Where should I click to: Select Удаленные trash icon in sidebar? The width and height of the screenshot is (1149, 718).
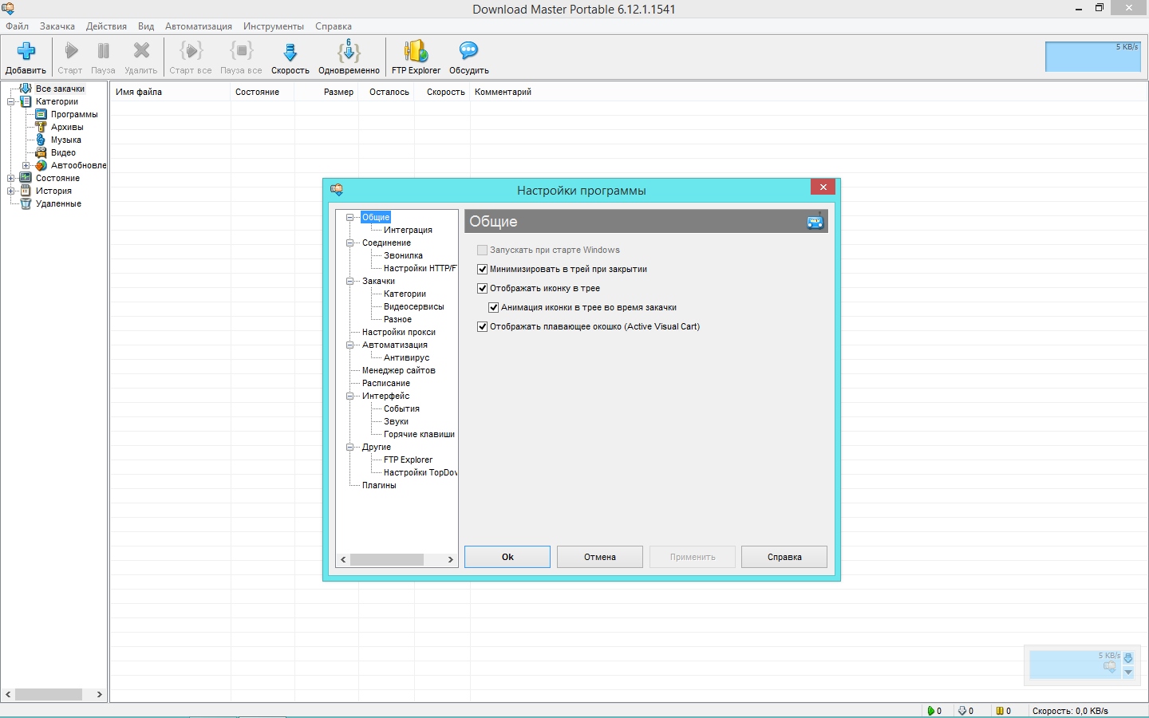click(x=26, y=203)
